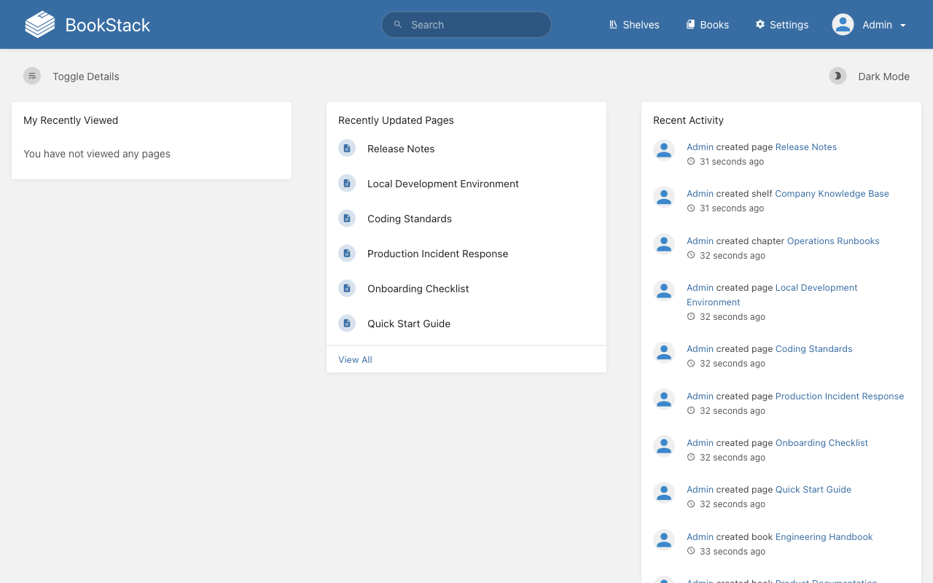933x583 pixels.
Task: Open Onboarding Checklist link in Recent Activity
Action: click(821, 442)
